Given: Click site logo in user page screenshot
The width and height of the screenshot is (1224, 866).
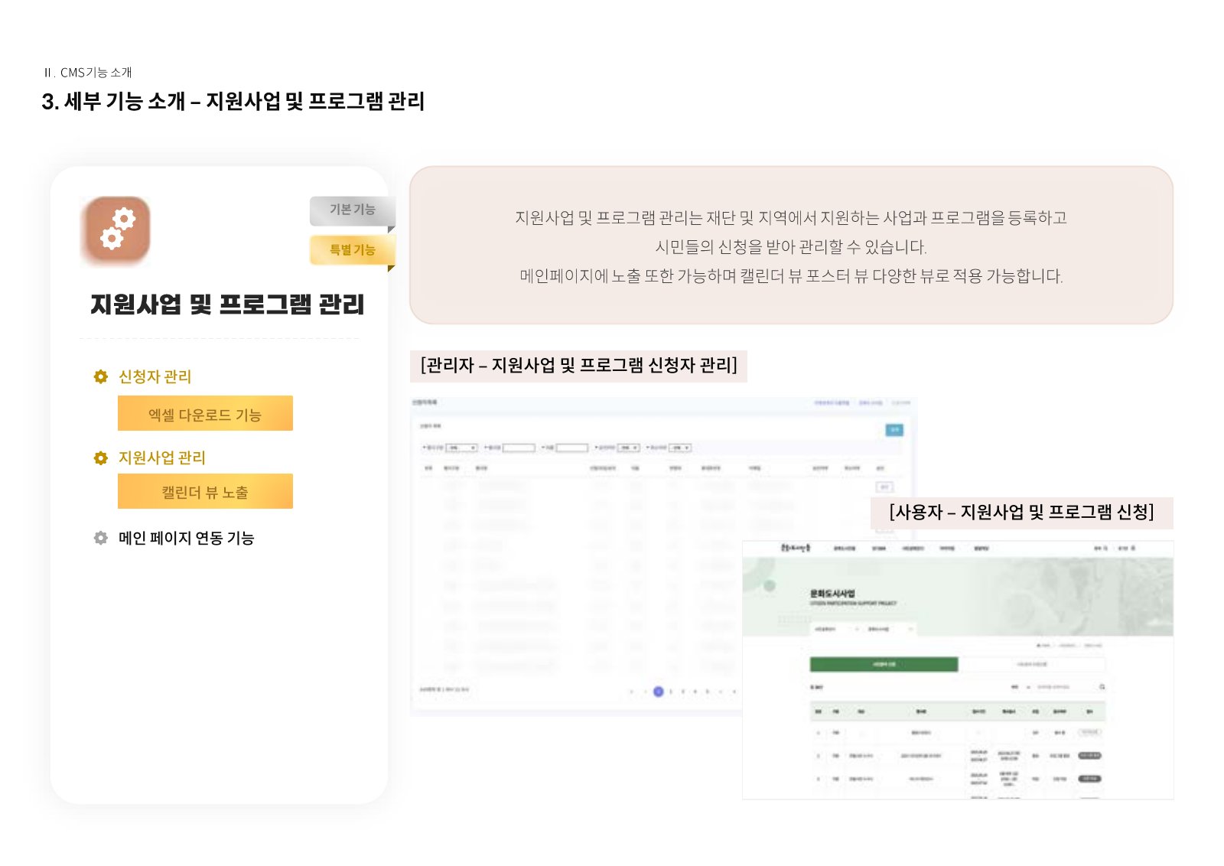Looking at the screenshot, I should click(x=796, y=549).
